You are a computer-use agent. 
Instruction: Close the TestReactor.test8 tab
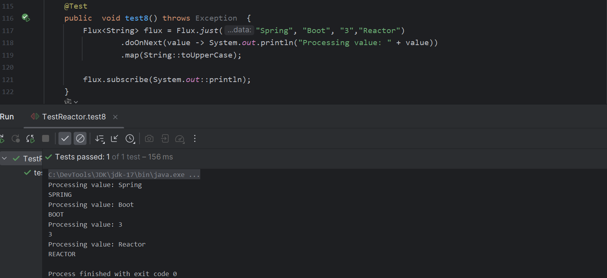[115, 117]
